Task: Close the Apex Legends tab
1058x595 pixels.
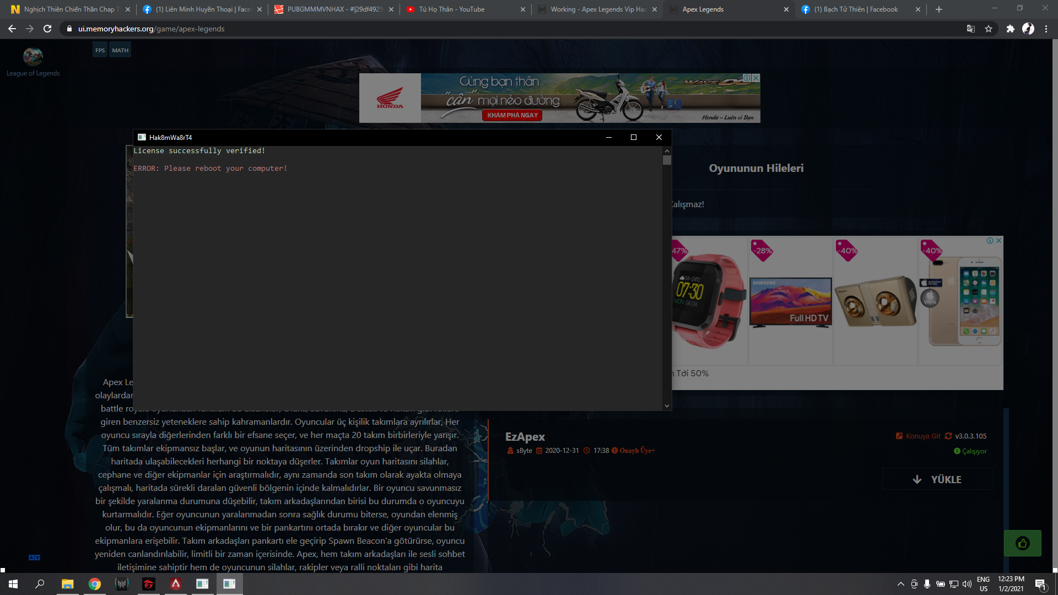Action: tap(786, 9)
